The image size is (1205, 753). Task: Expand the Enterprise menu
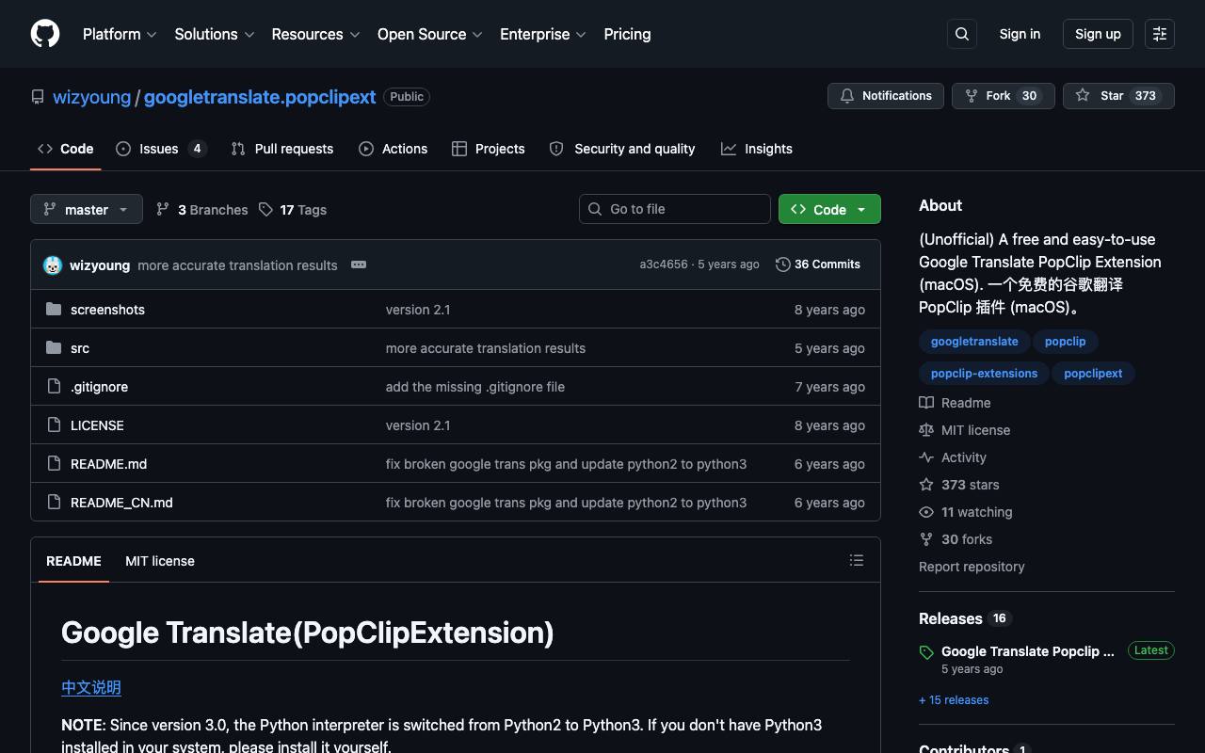coord(543,34)
